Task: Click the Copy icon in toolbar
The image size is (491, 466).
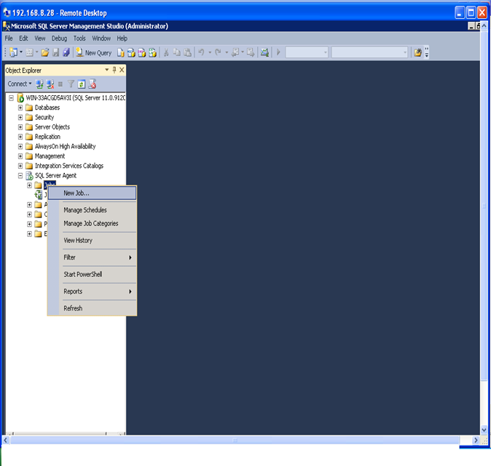Action: coord(177,52)
